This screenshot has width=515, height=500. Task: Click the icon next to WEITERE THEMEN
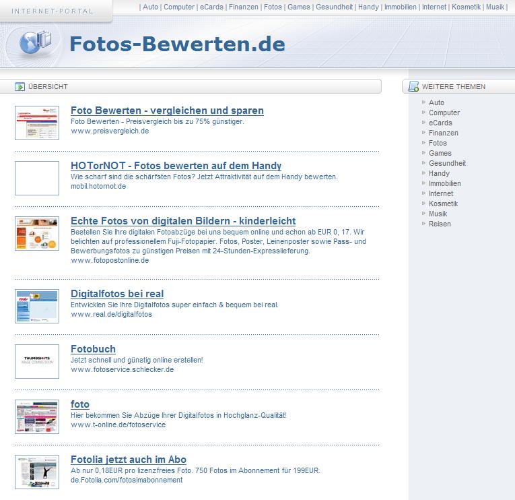tap(413, 86)
